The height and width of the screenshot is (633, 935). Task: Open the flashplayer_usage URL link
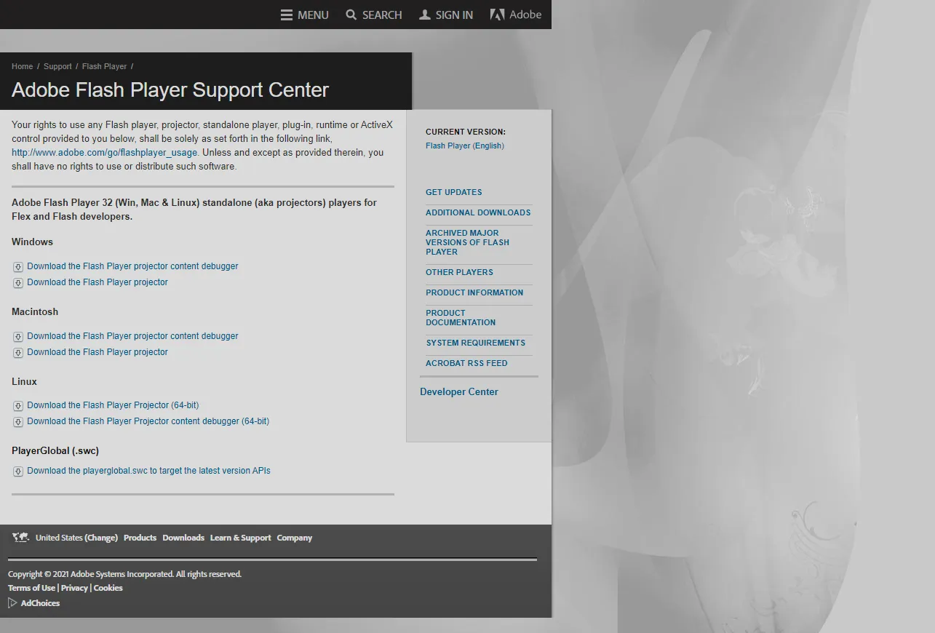[x=105, y=153]
